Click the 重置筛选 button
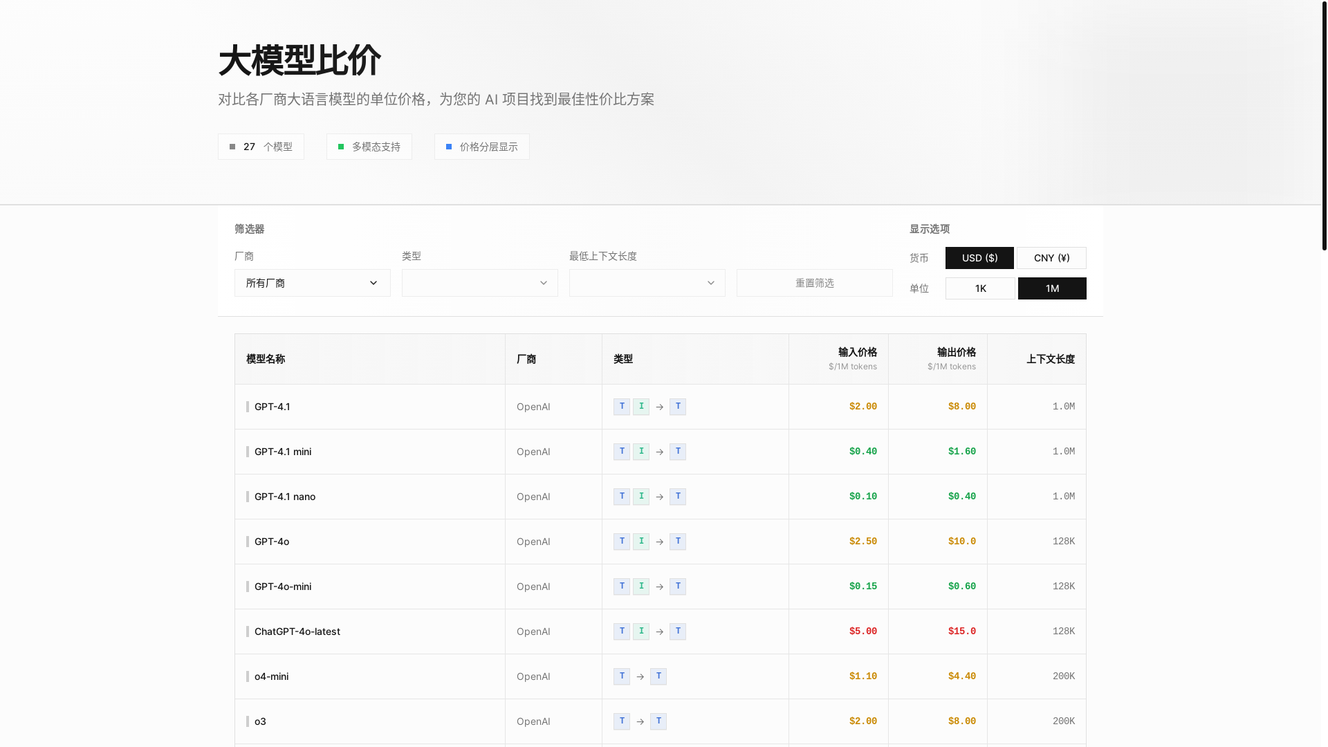 pyautogui.click(x=815, y=283)
